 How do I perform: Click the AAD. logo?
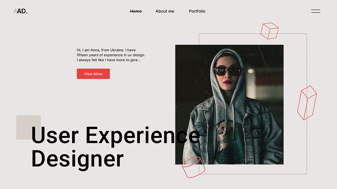(21, 11)
